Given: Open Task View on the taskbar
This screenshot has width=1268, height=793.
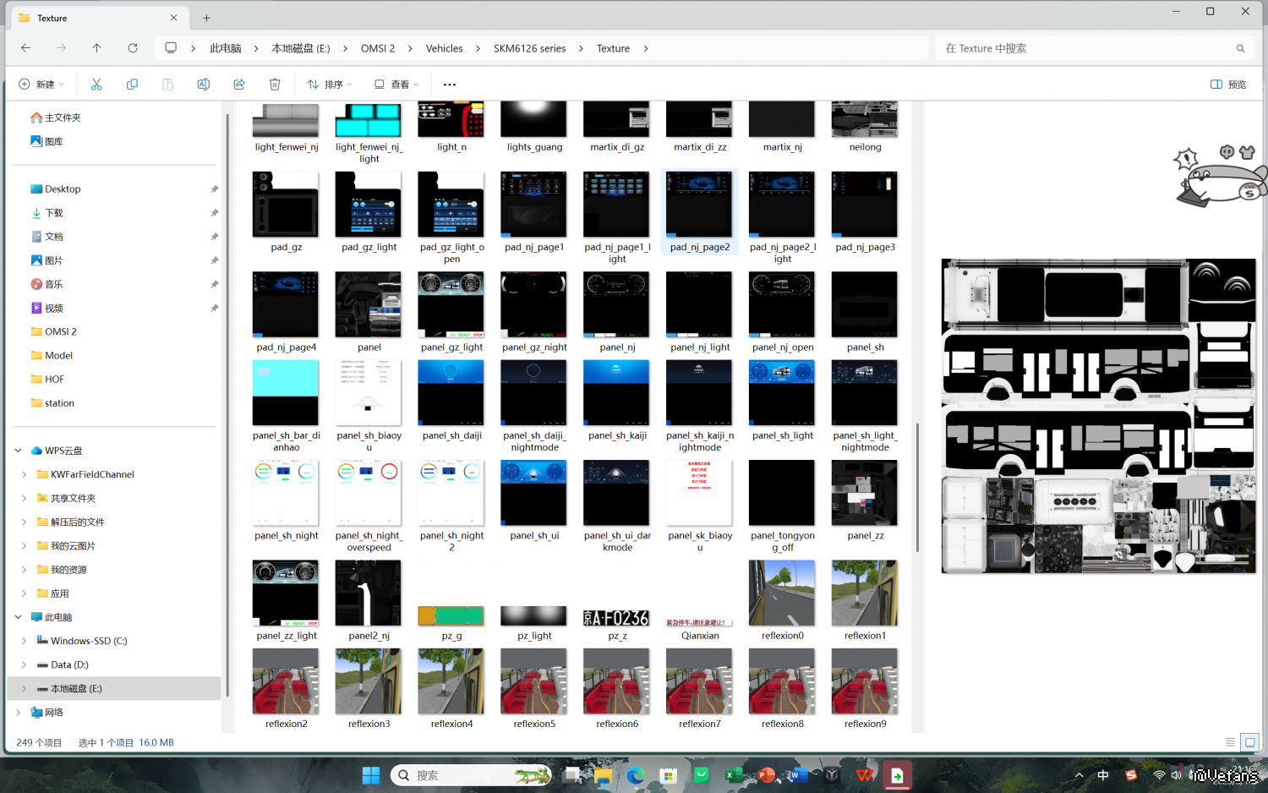Looking at the screenshot, I should pyautogui.click(x=572, y=775).
